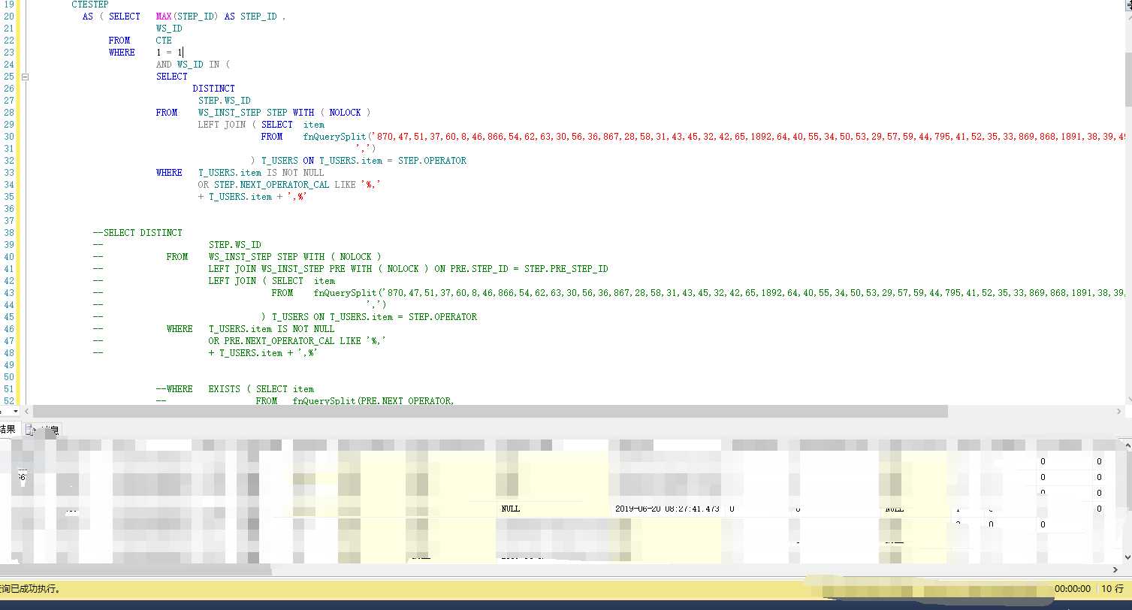Click line number 37 in the gutter
This screenshot has height=610, width=1132.
9,221
